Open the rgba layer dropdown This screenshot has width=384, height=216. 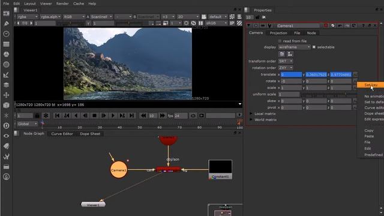coord(28,17)
